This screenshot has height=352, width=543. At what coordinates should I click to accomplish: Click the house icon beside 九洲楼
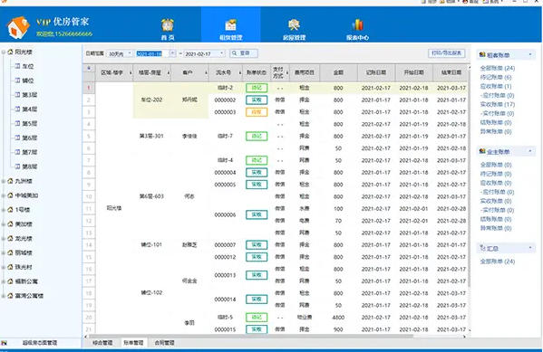[x=10, y=181]
